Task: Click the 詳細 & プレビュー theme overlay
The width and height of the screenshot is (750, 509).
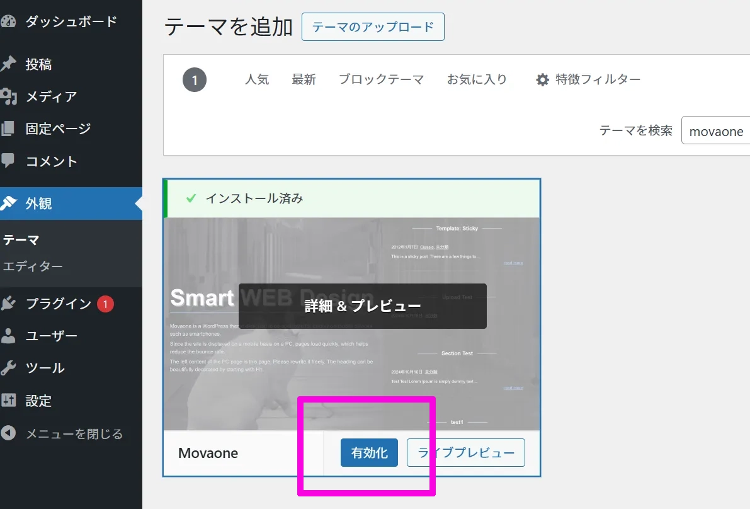Action: 362,306
